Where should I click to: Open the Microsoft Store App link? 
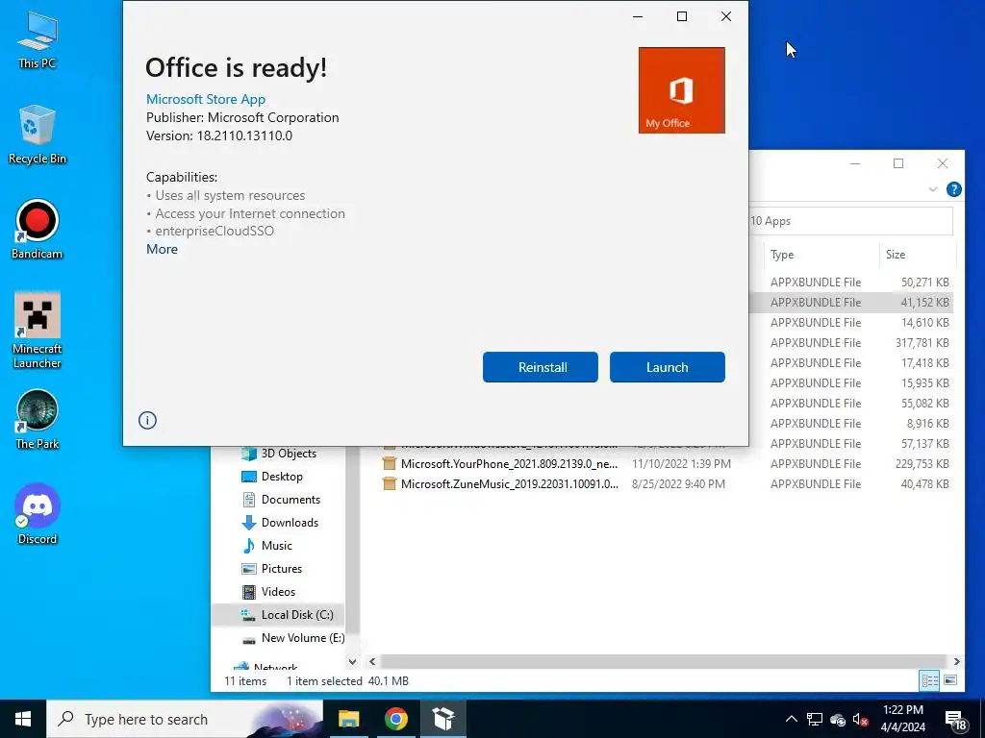[x=206, y=99]
